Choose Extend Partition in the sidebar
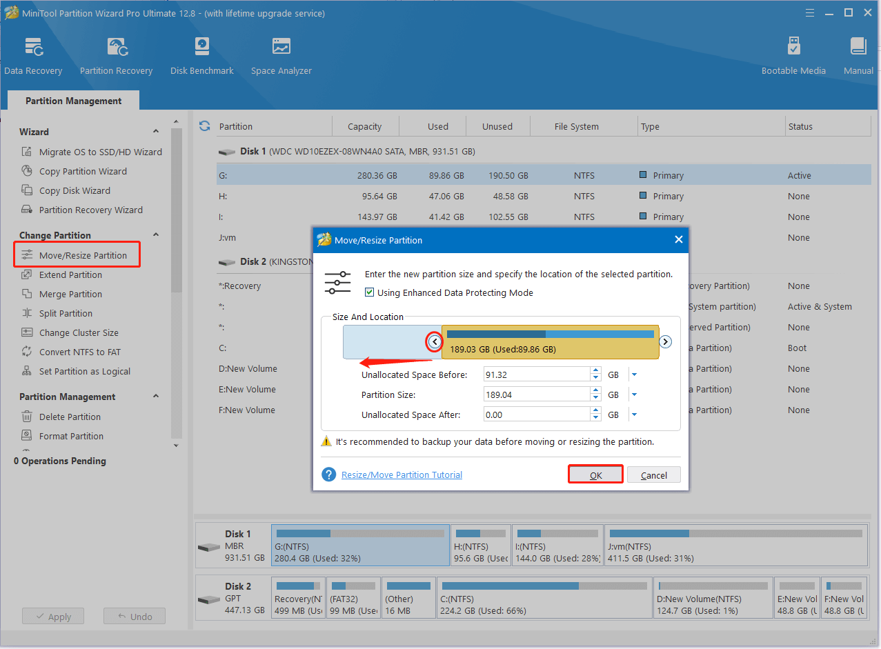Image resolution: width=881 pixels, height=649 pixels. click(x=70, y=274)
